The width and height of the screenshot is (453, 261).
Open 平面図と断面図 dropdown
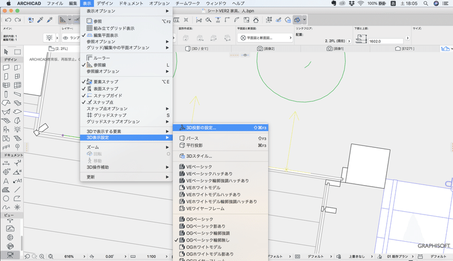coord(265,38)
